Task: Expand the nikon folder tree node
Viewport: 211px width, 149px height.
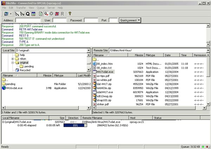Action: click(12, 59)
